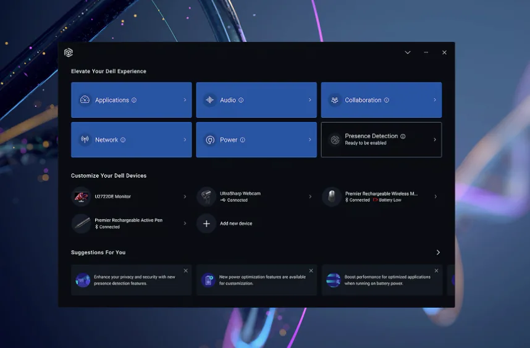Screen dimensions: 530x348
Task: Open Premier Rechargeable Wireless Mouse device
Action: pyautogui.click(x=381, y=196)
